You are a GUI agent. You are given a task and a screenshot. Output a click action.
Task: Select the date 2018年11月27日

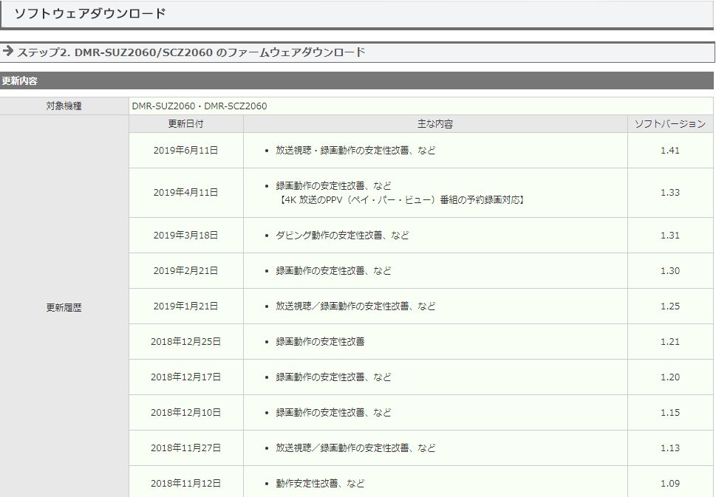tap(186, 448)
